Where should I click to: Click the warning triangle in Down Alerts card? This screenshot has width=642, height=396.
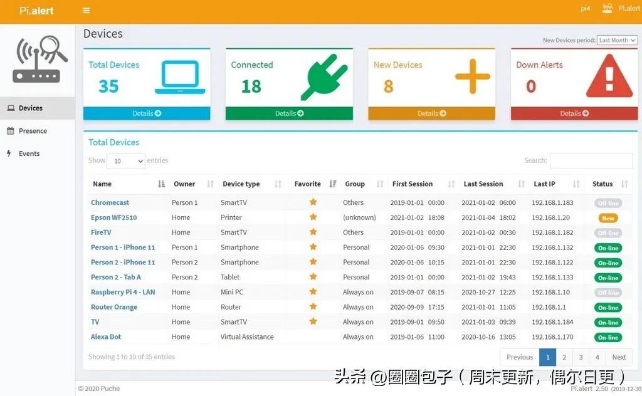(609, 76)
